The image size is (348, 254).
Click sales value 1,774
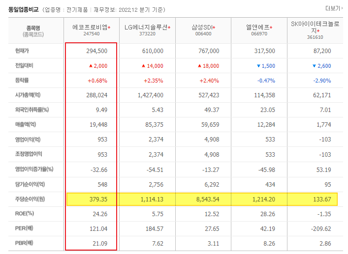pyautogui.click(x=323, y=125)
